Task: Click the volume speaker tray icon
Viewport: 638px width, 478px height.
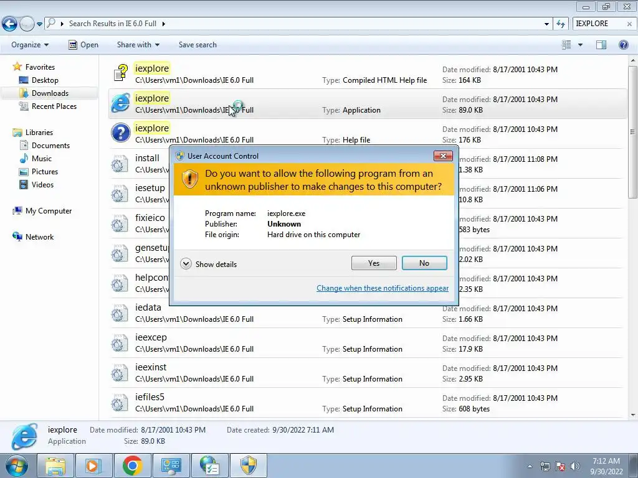Action: point(575,466)
